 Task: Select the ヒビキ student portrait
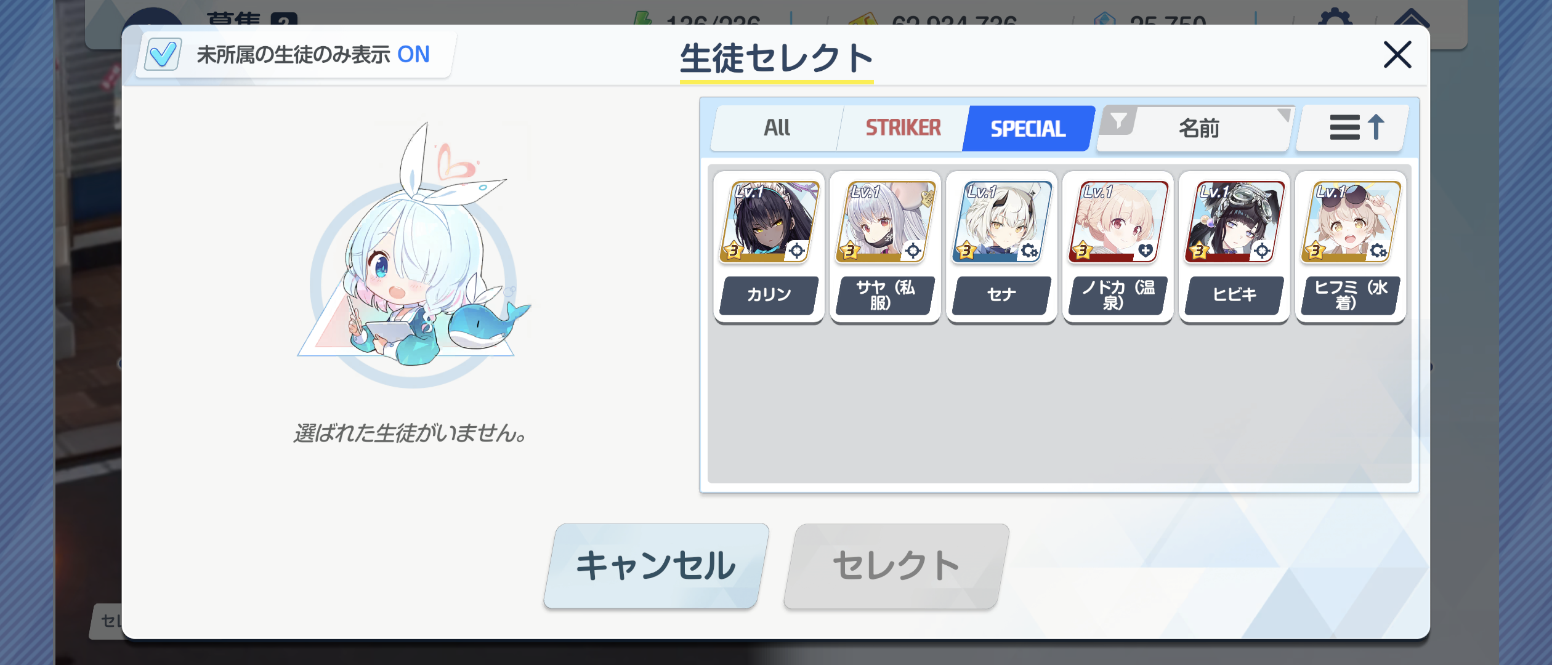(1234, 222)
